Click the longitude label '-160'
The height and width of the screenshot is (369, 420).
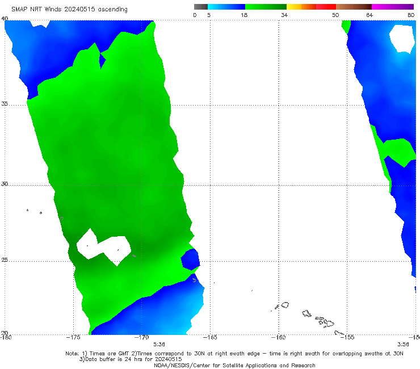[x=279, y=337]
